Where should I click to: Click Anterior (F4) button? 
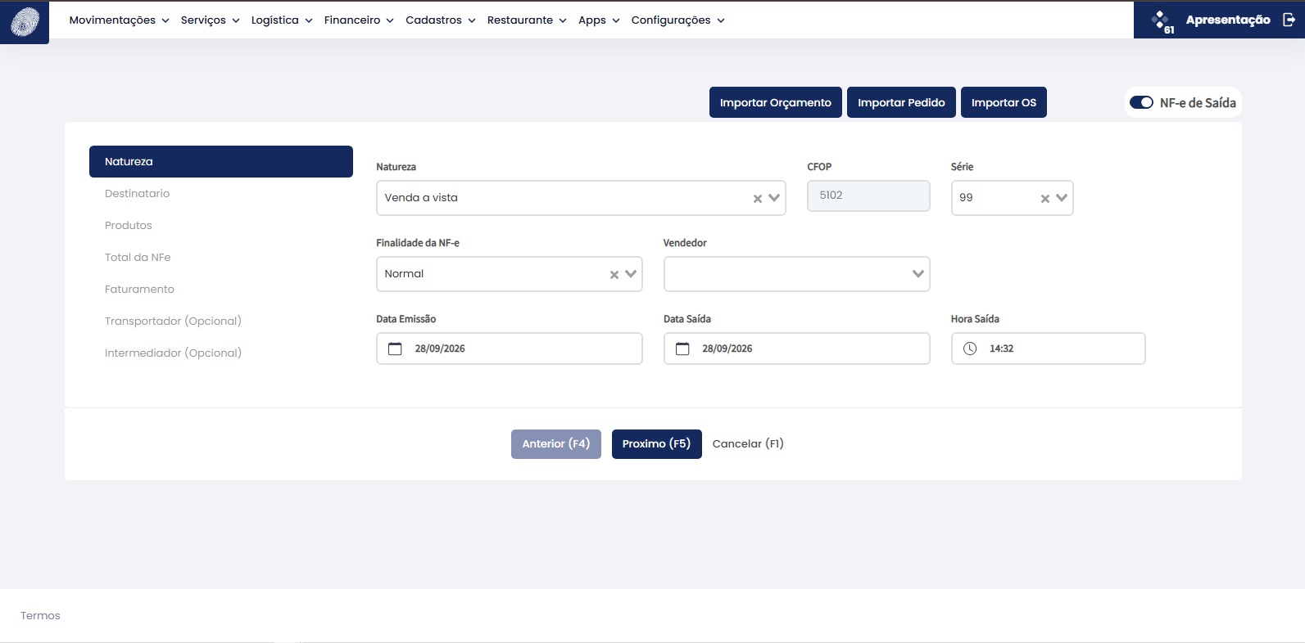point(556,444)
